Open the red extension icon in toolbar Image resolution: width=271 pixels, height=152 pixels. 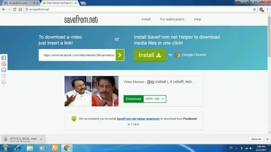click(261, 10)
